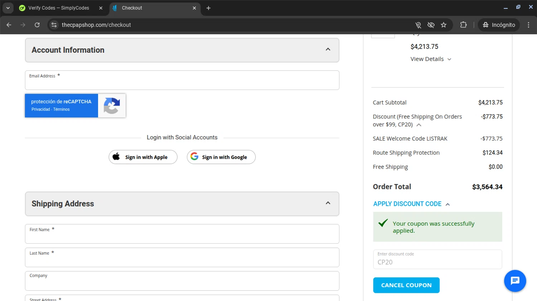Open a new browser tab
This screenshot has height=301, width=537.
click(208, 8)
